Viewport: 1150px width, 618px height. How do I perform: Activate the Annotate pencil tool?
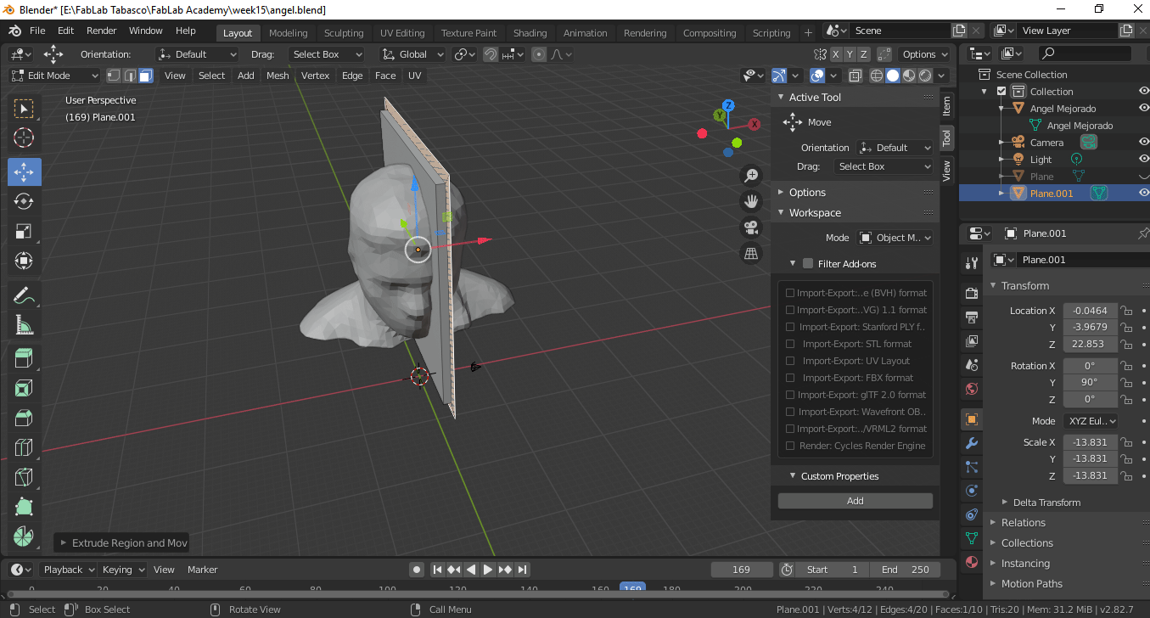(24, 295)
